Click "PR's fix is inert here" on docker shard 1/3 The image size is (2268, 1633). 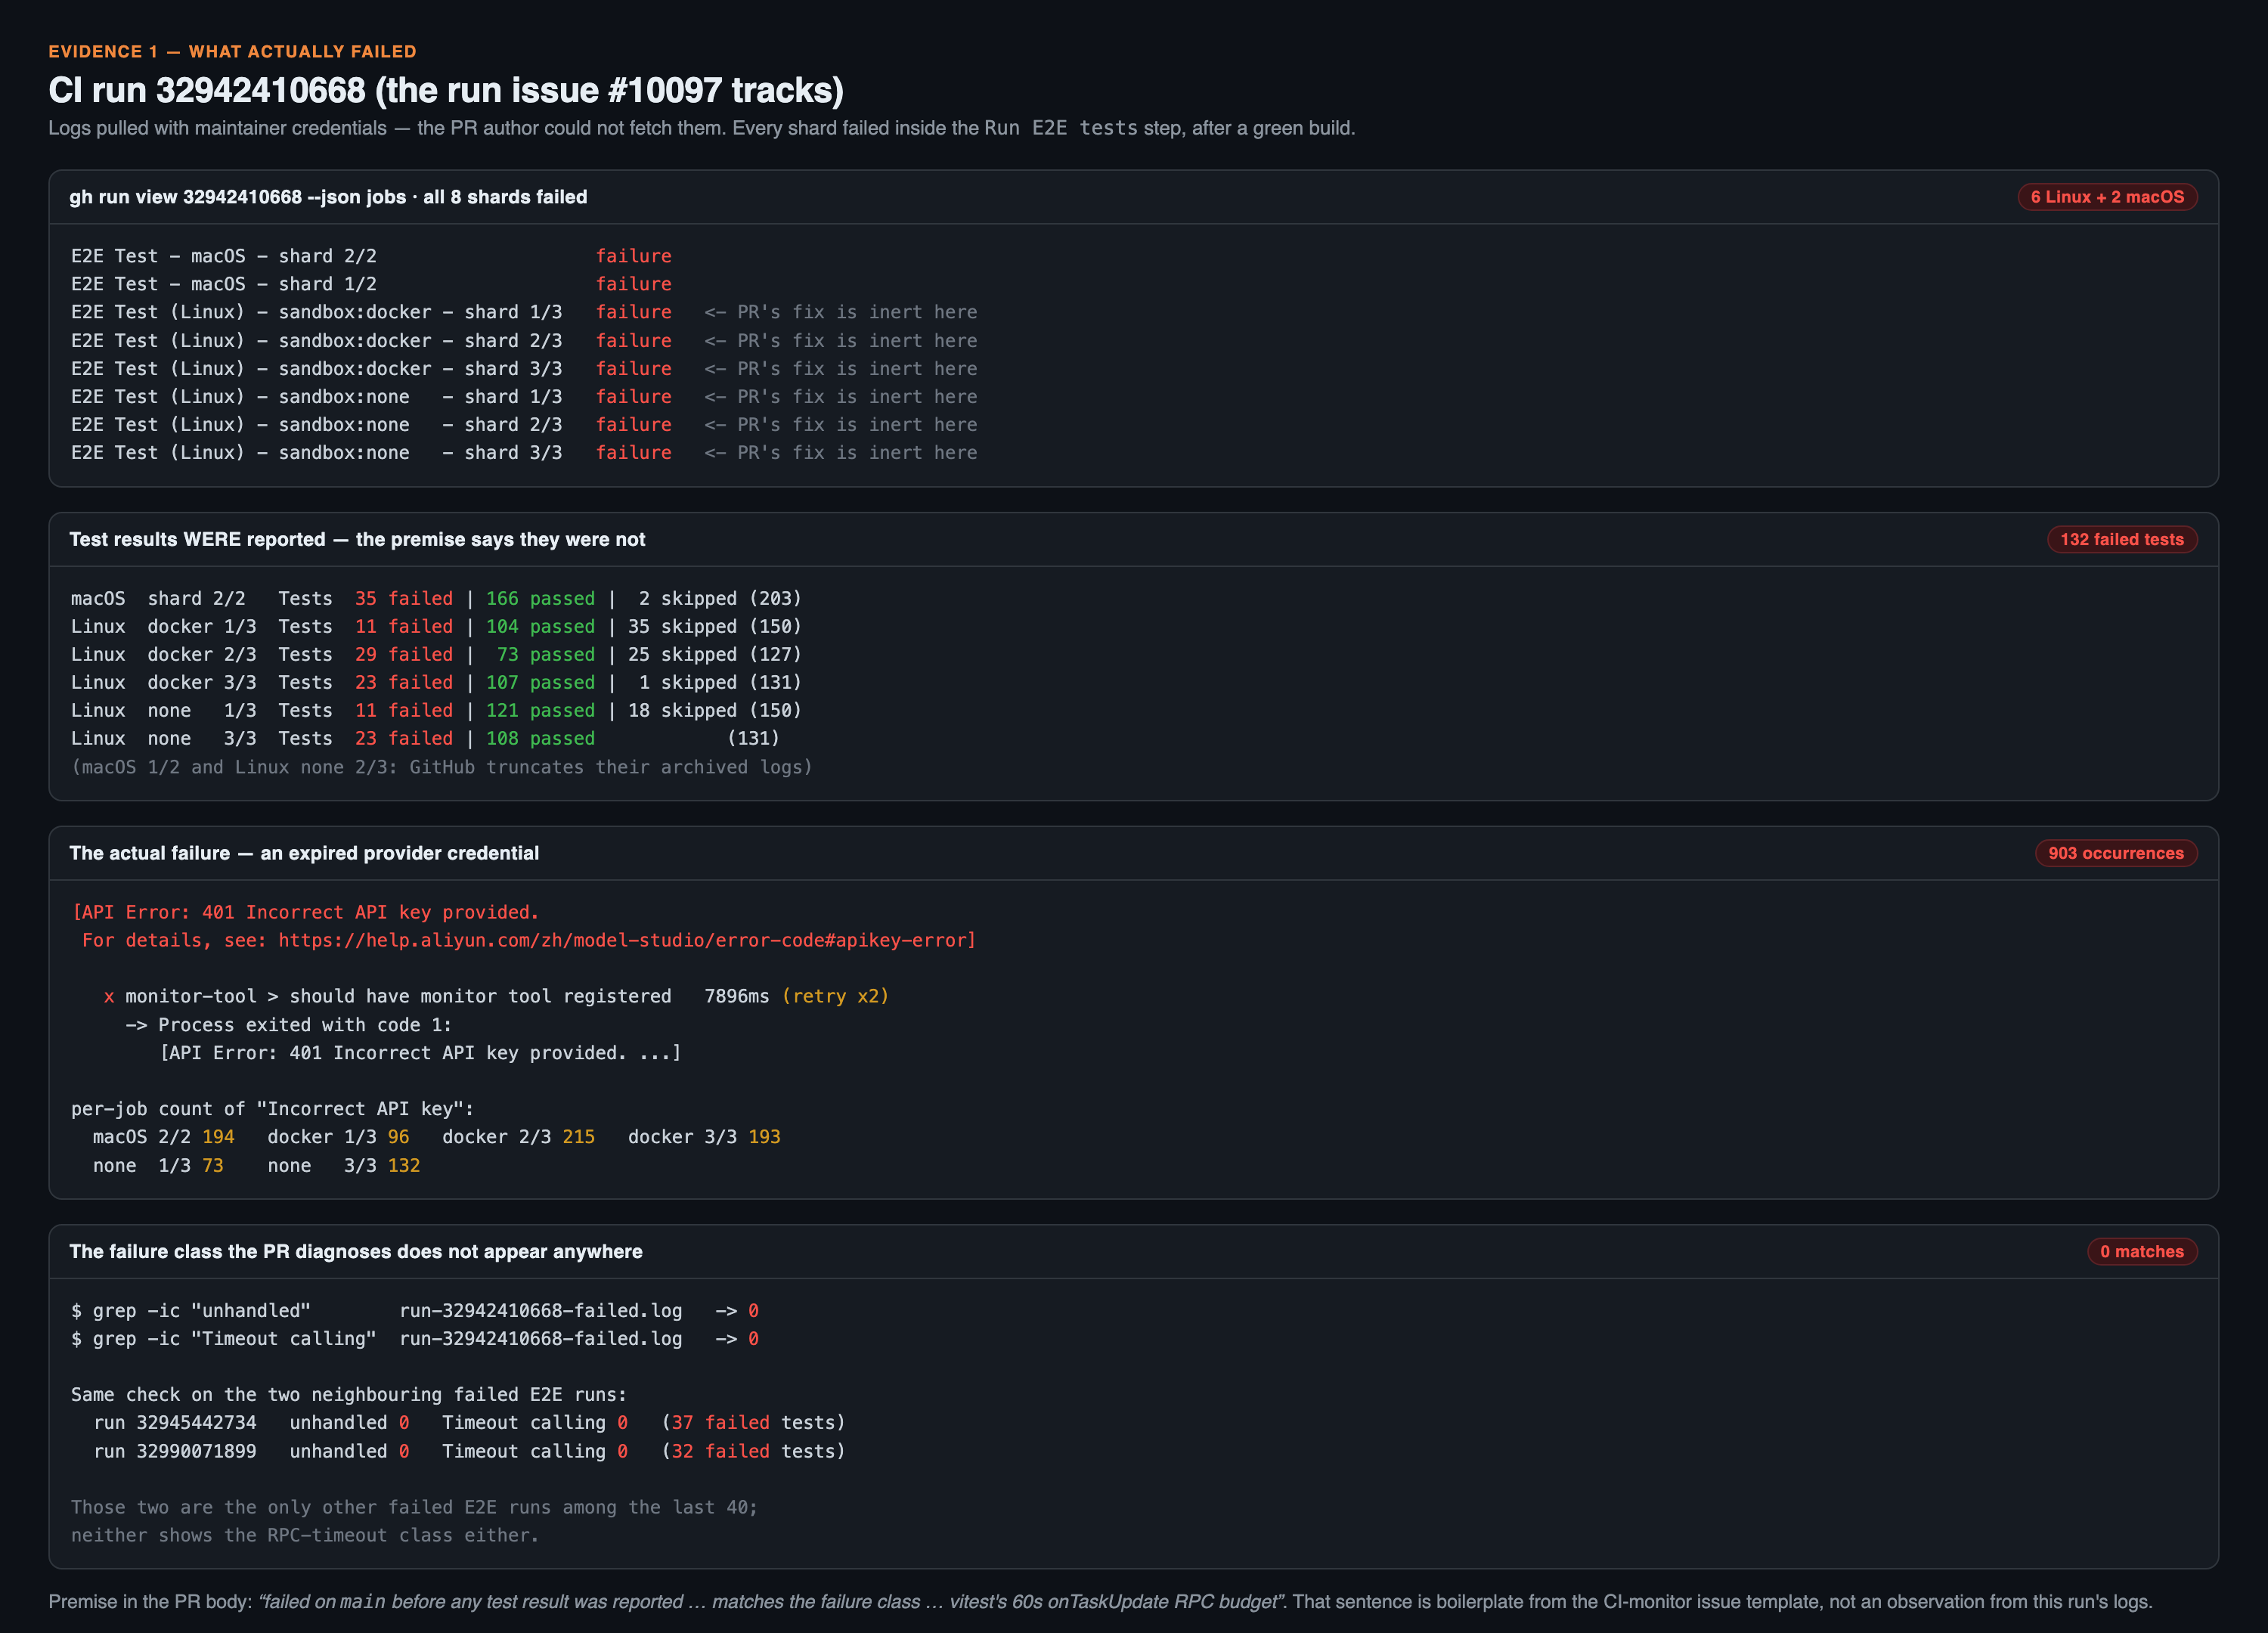coord(857,312)
